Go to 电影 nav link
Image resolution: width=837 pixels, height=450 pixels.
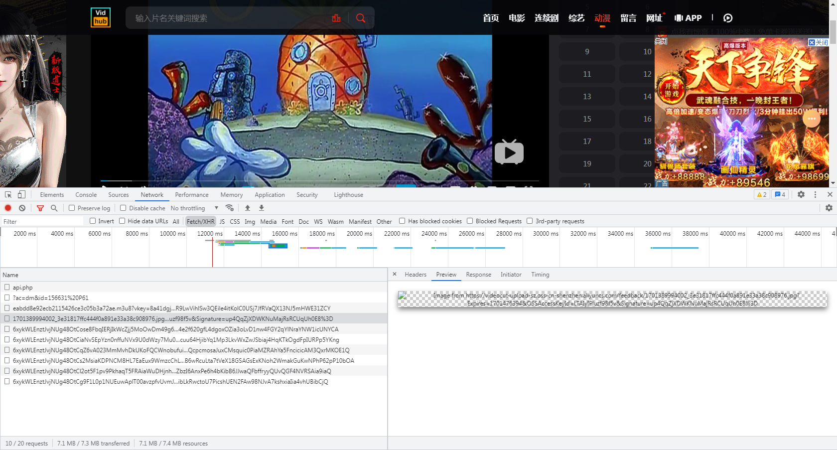517,18
